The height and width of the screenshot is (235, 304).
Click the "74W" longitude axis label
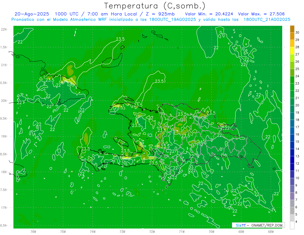click(x=93, y=232)
